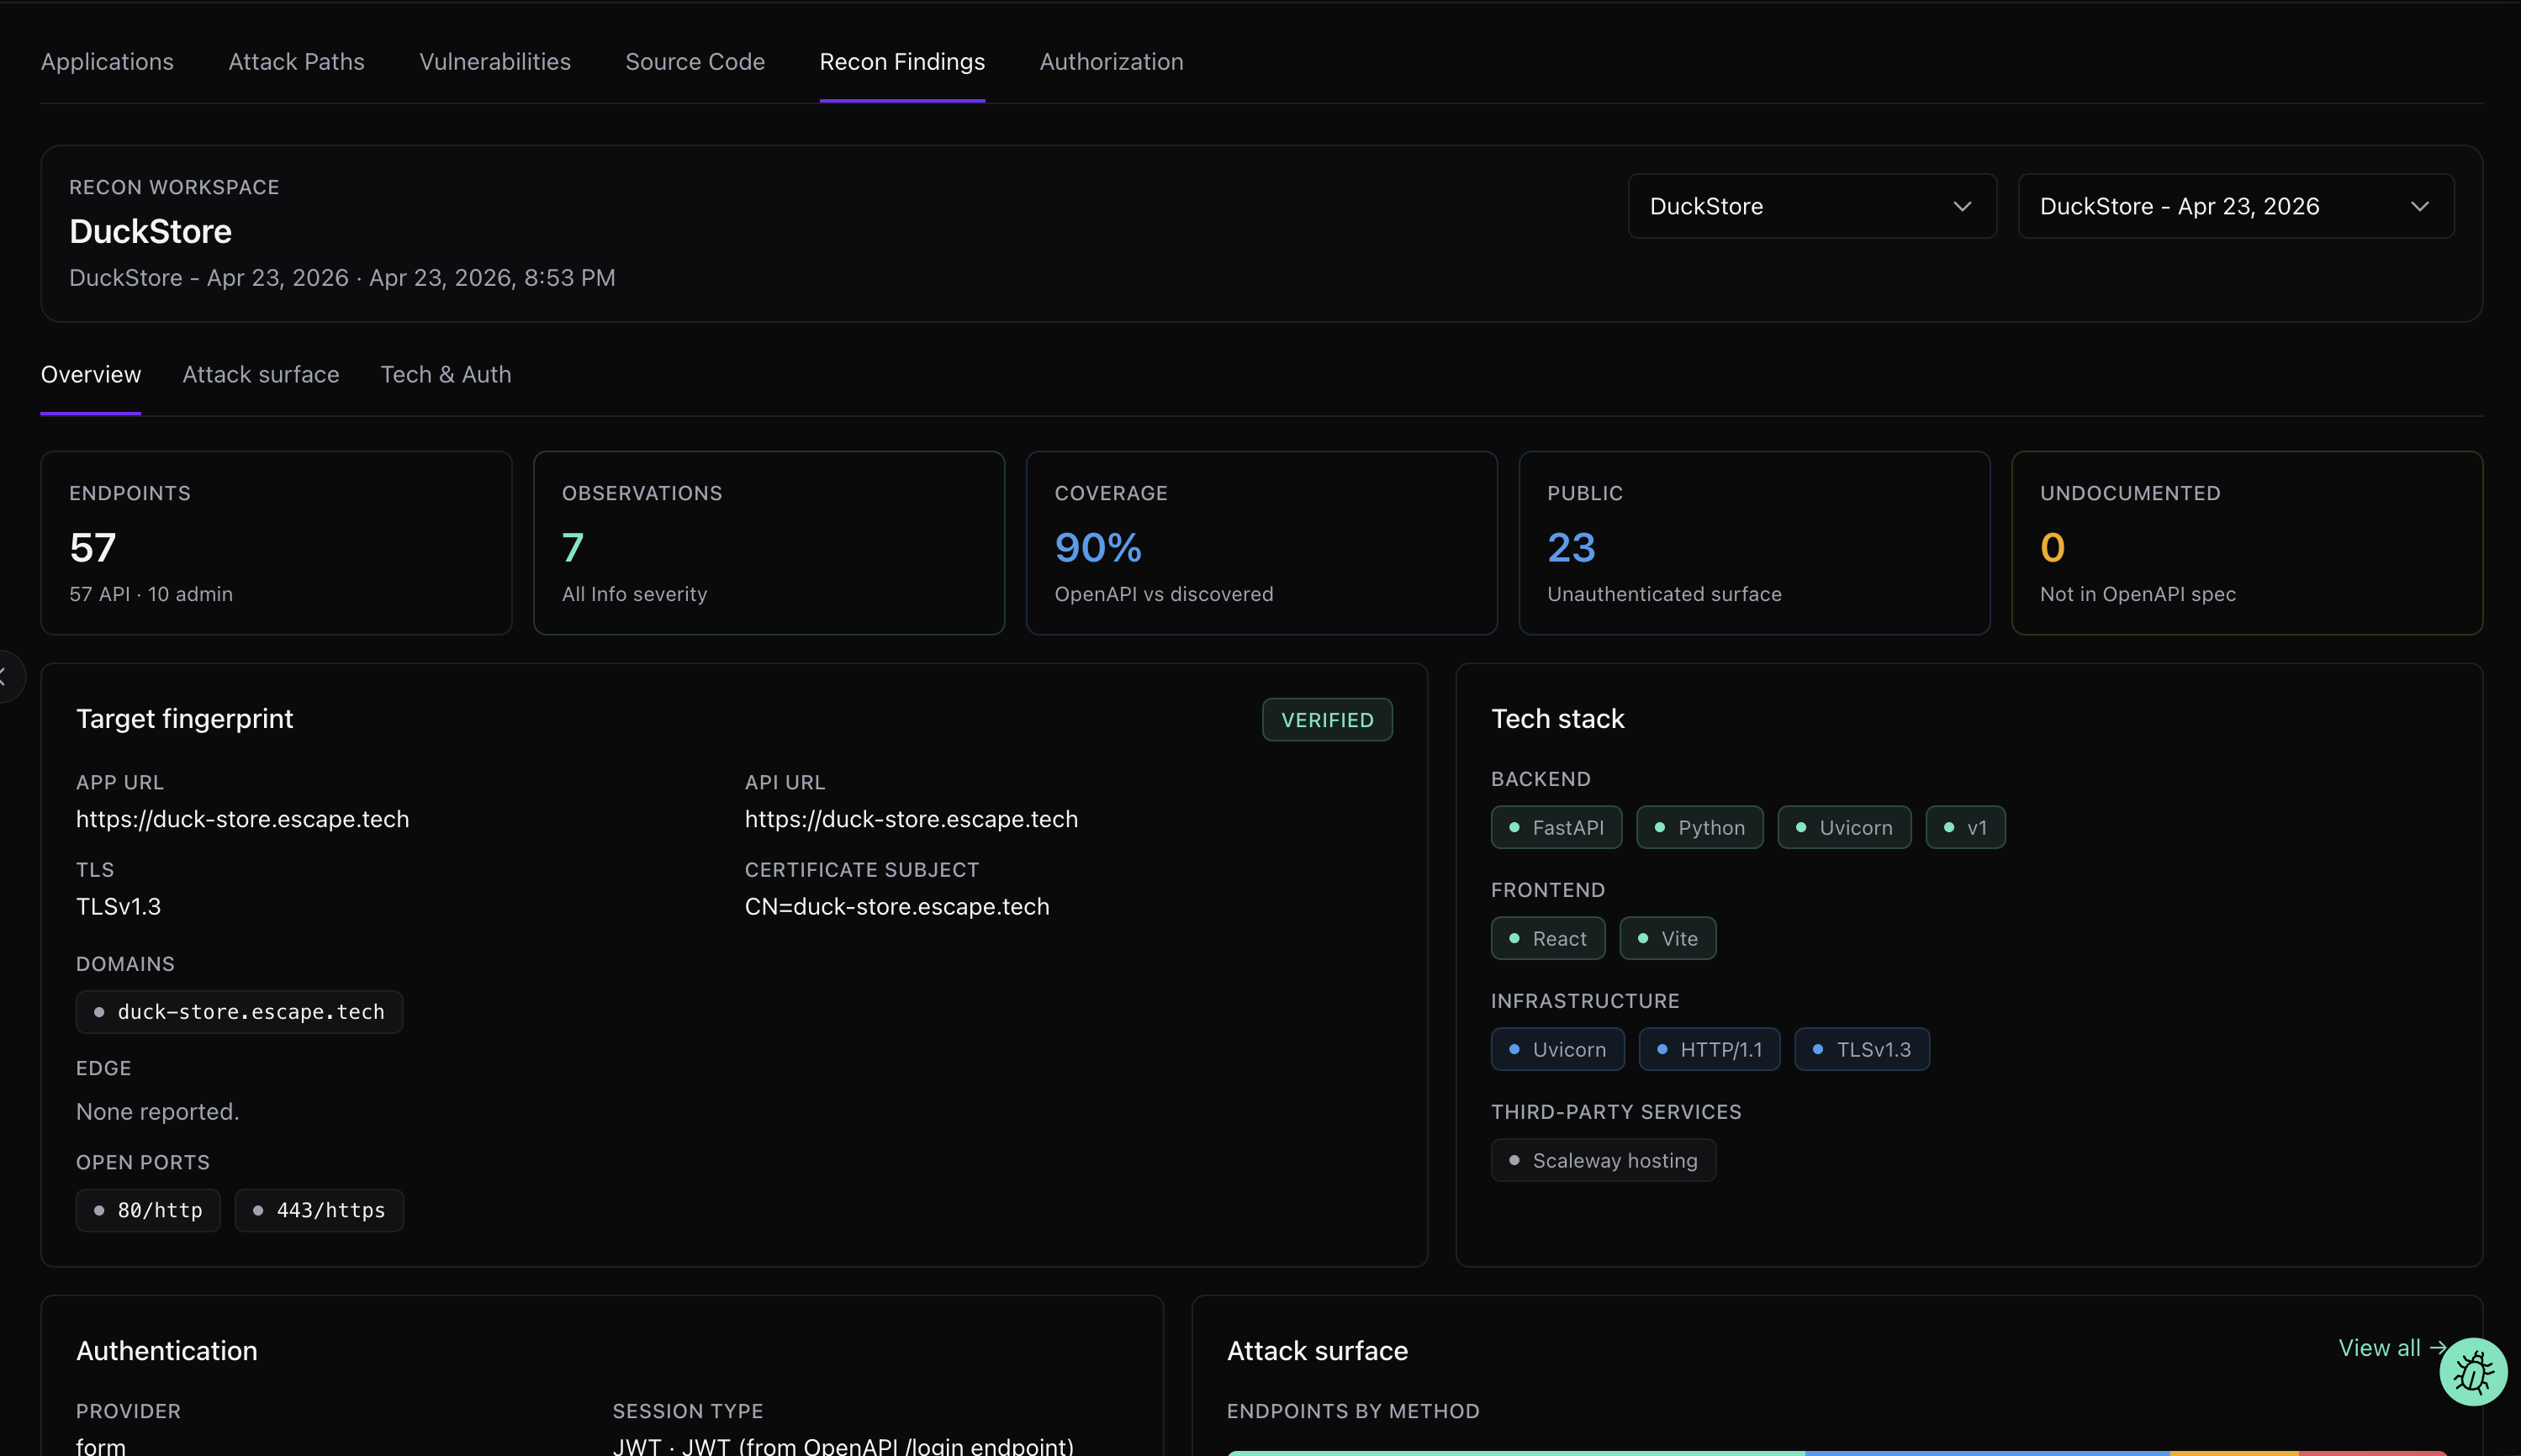The width and height of the screenshot is (2521, 1456).
Task: Click the Coverage 90% stat card
Action: coord(1262,543)
